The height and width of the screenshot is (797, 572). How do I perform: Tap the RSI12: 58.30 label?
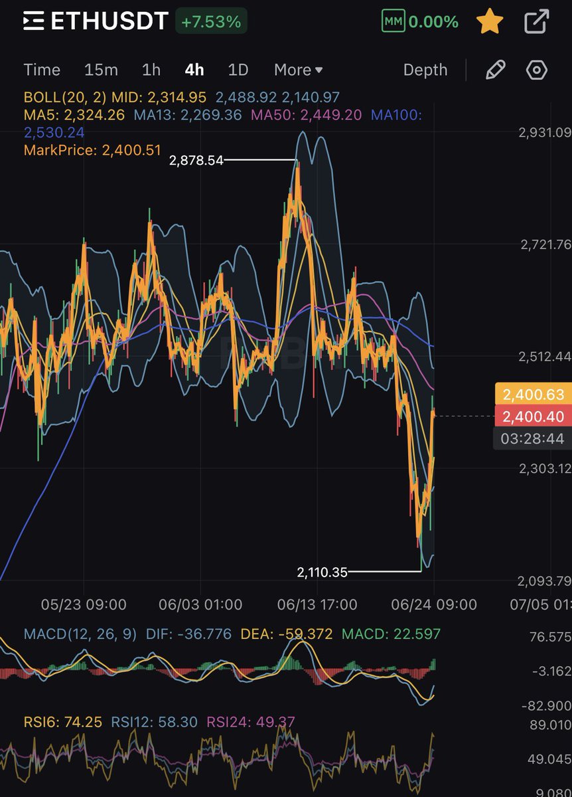tap(154, 722)
